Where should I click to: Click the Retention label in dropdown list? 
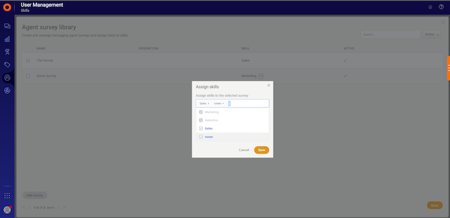[x=212, y=120]
